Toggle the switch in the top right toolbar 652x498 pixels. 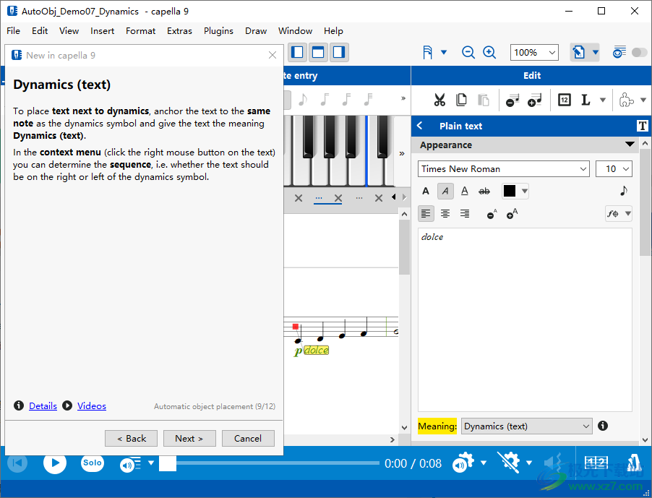coord(639,52)
